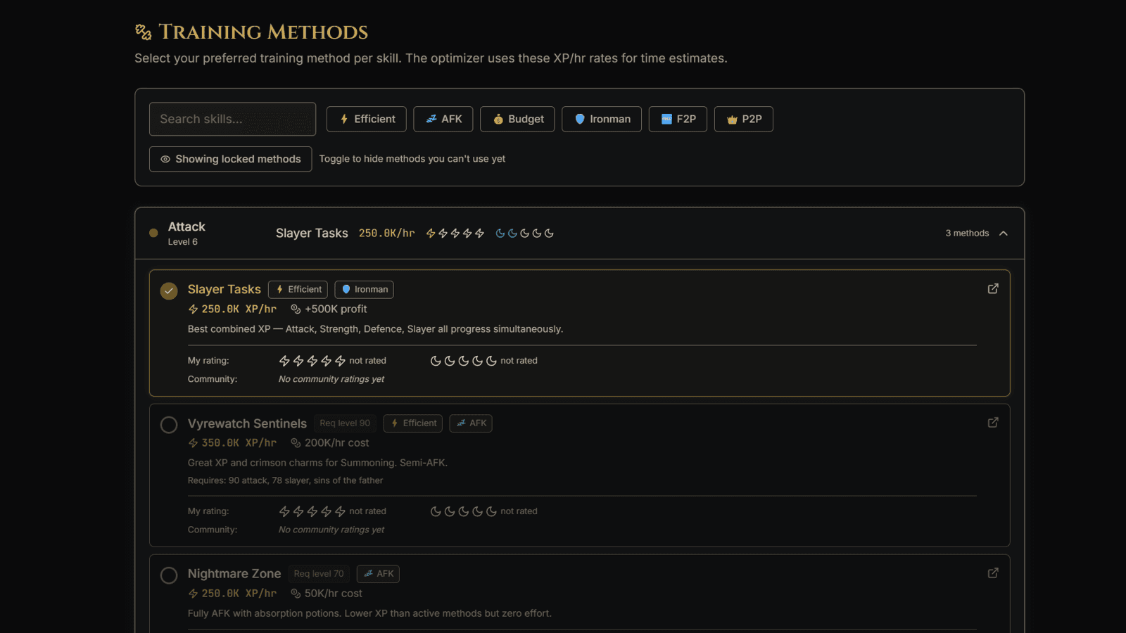The width and height of the screenshot is (1126, 633).
Task: Rate Slayer Tasks one lightning bolt
Action: [284, 361]
